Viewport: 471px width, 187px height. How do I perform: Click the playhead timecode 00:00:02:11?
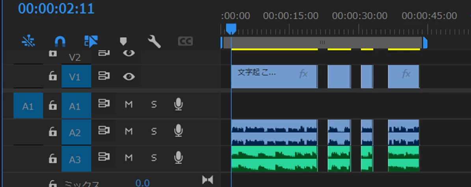pyautogui.click(x=56, y=8)
